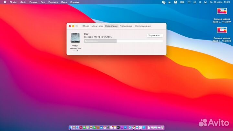Launch the red Opera browser icon
This screenshot has width=233, height=131.
click(81, 127)
